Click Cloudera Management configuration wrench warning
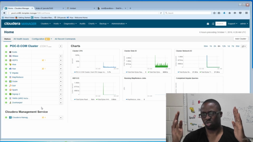 pos(43,118)
